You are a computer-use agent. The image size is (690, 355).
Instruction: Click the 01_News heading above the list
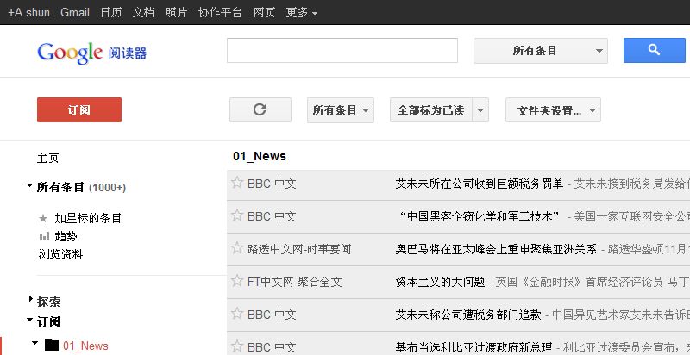tap(260, 156)
